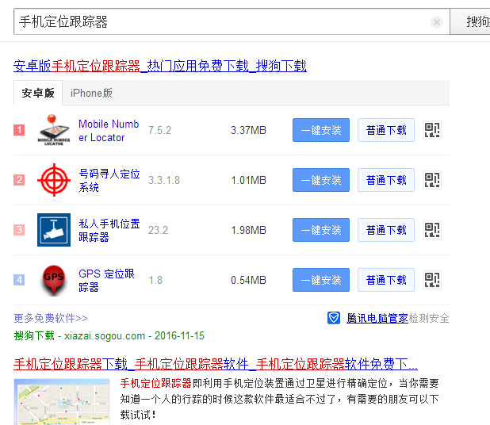Click the Mobile Number Locator app icon
490x425 pixels.
53,130
